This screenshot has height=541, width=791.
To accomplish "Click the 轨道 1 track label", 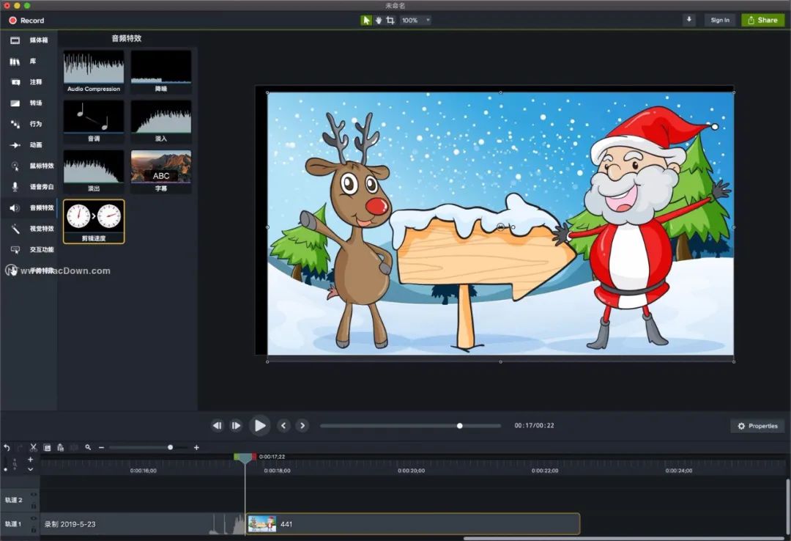I will point(14,524).
